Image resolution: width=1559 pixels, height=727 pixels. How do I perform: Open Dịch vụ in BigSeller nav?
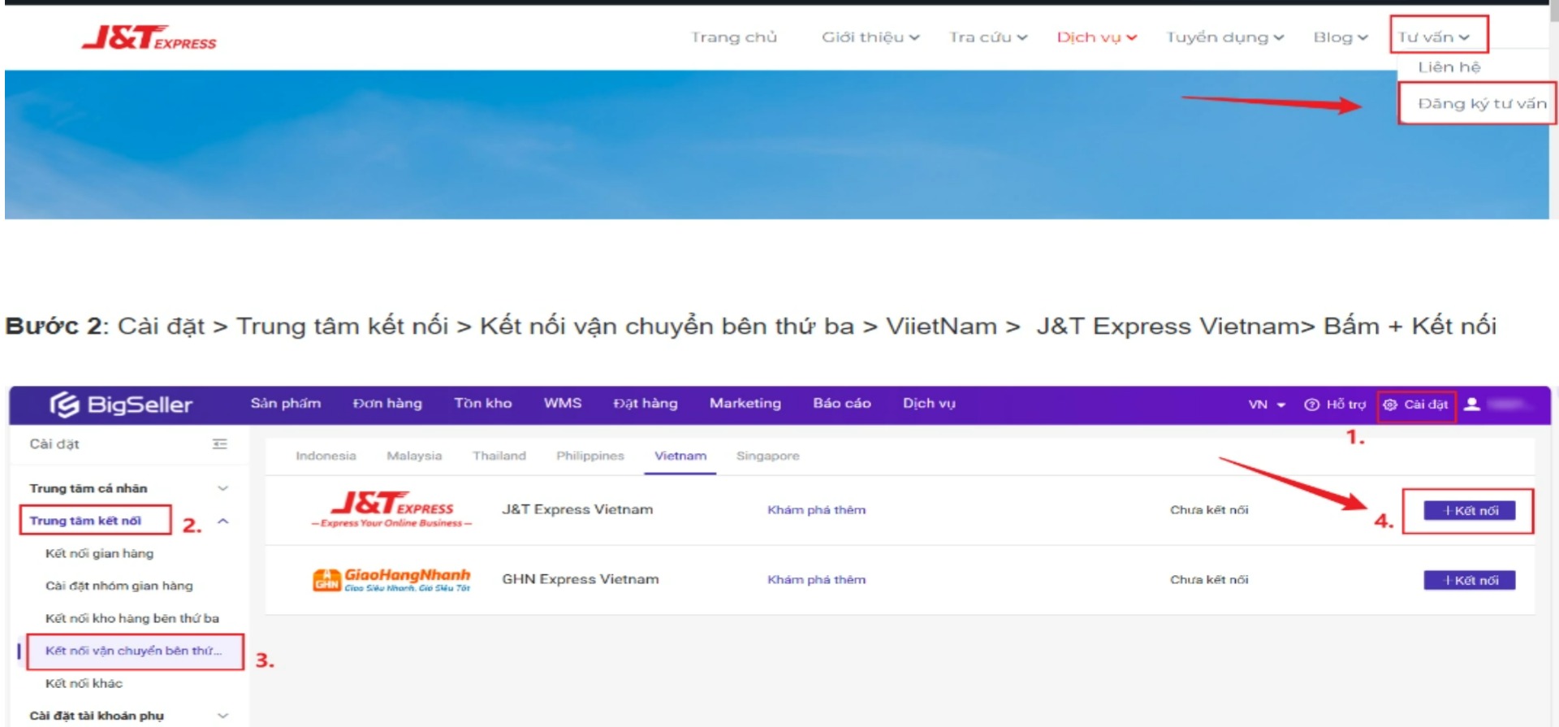coord(929,404)
